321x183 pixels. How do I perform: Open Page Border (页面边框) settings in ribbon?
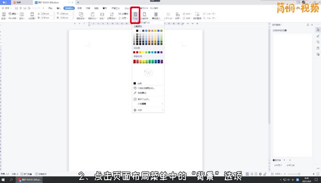146,16
